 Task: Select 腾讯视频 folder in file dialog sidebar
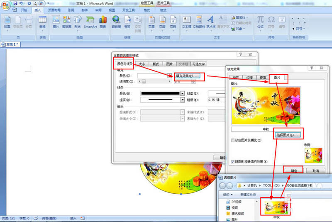coord(235,214)
